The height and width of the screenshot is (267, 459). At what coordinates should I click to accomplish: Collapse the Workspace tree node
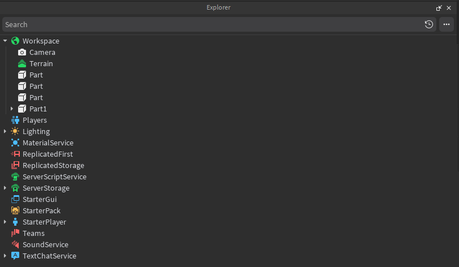click(x=5, y=41)
